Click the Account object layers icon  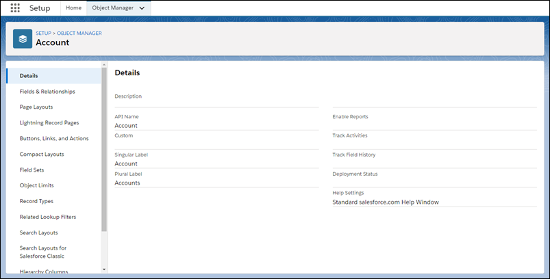coord(23,39)
